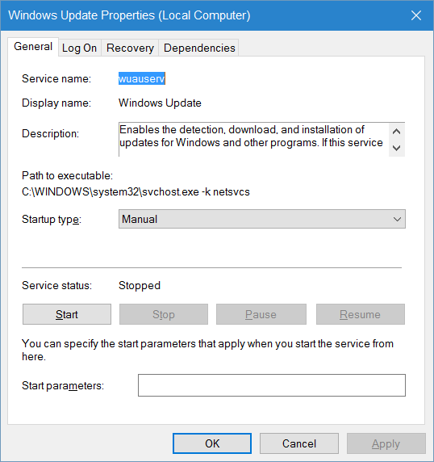Focus the Start parameters input field
The height and width of the screenshot is (462, 434).
point(272,385)
